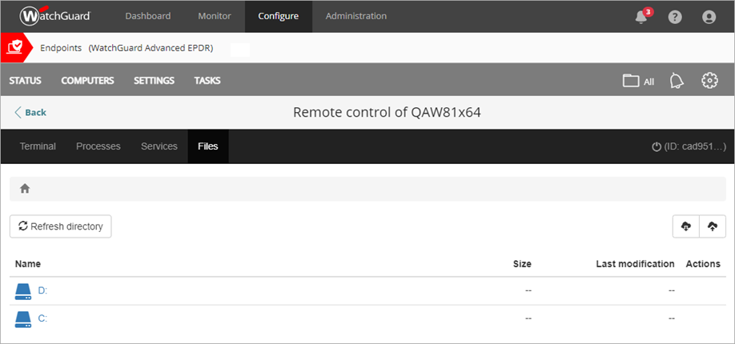
Task: Select COMPUTERS in the navigation bar
Action: click(x=87, y=81)
